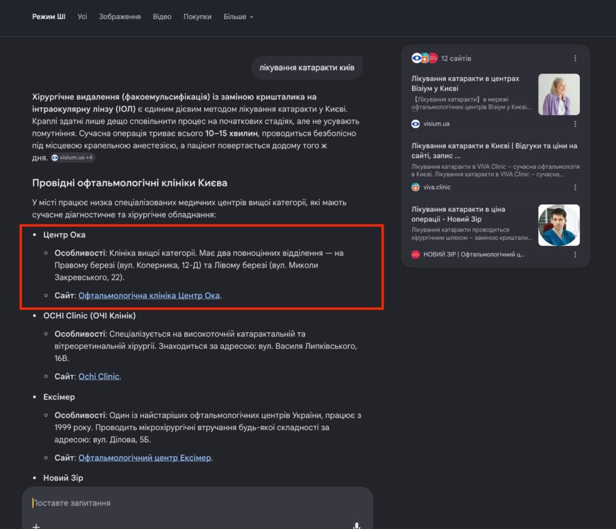Click the viva.clinic favicon
The height and width of the screenshot is (529, 616).
(x=416, y=187)
